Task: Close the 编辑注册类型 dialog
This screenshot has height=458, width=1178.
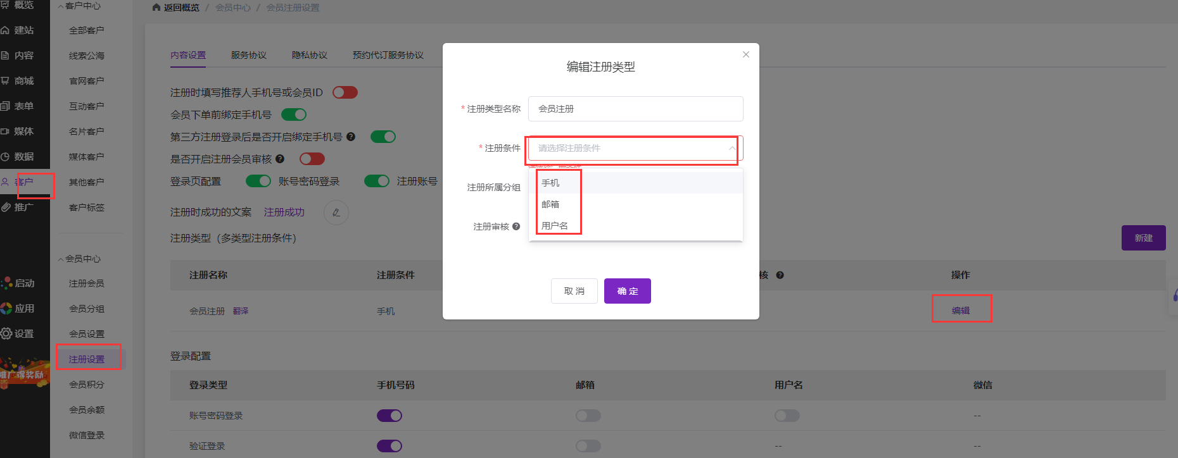Action: (x=746, y=54)
